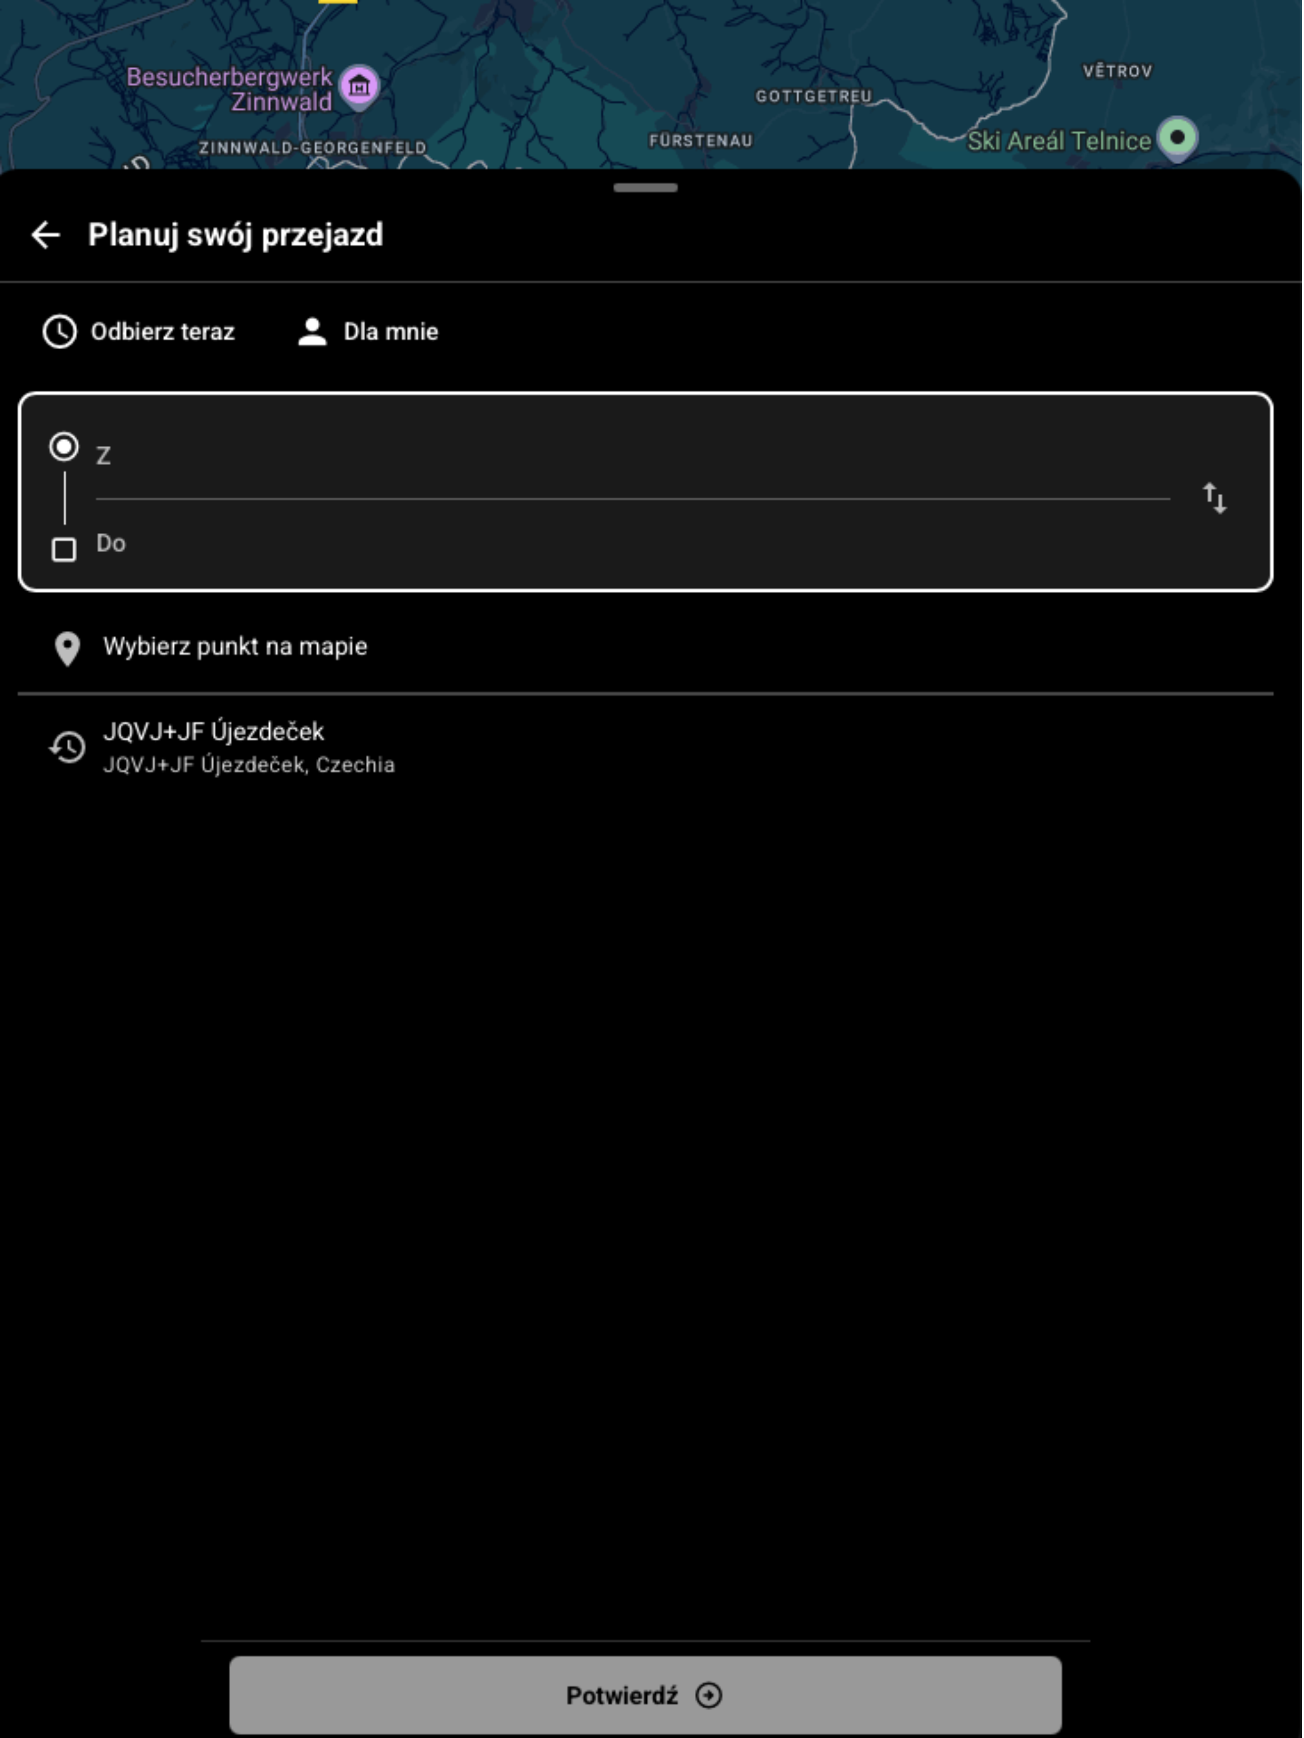
Task: Tap the Fürstenau label on map
Action: tap(701, 141)
